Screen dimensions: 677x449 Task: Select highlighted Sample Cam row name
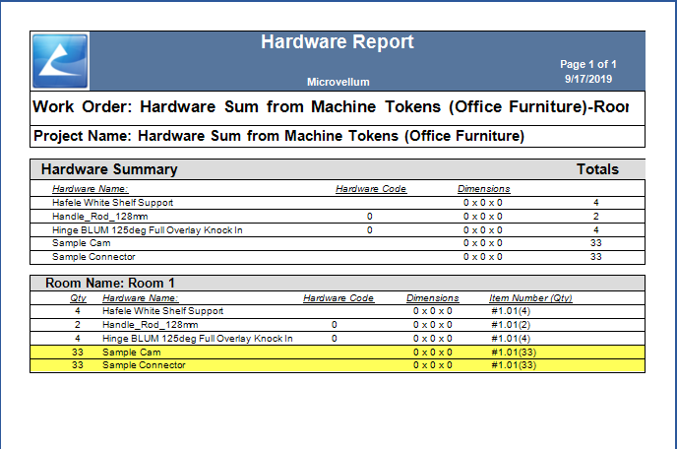(x=131, y=353)
